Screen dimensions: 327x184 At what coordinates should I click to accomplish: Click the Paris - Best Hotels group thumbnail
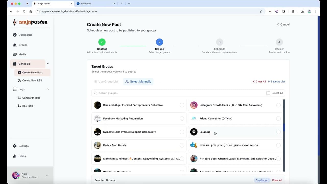97,145
